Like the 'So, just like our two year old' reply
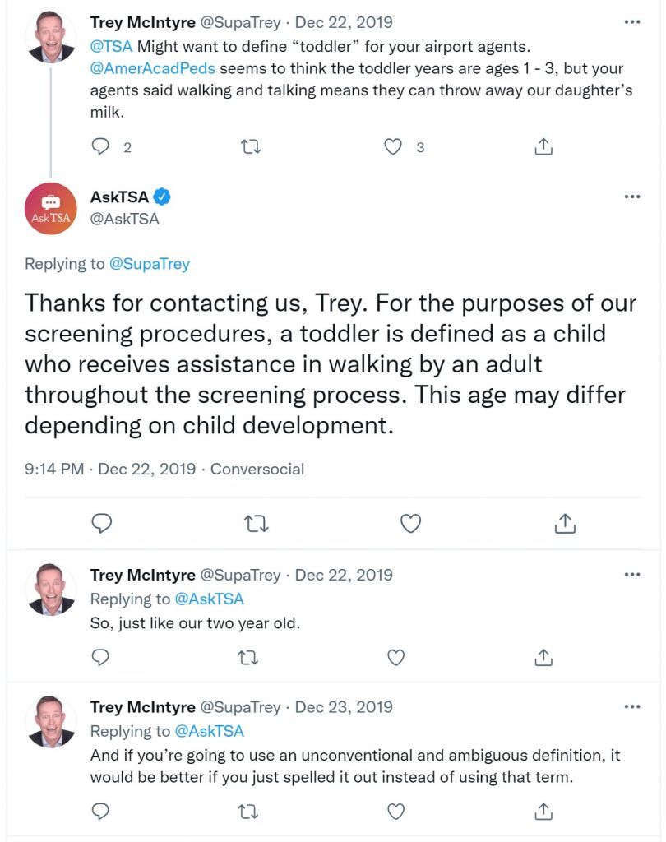This screenshot has width=666, height=842. point(395,657)
